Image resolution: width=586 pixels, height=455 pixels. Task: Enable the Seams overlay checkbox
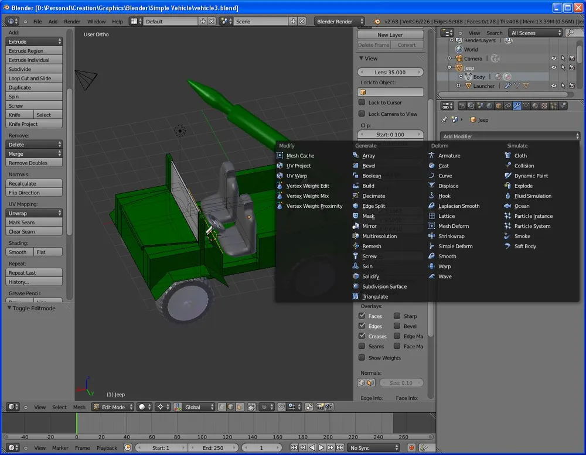362,346
